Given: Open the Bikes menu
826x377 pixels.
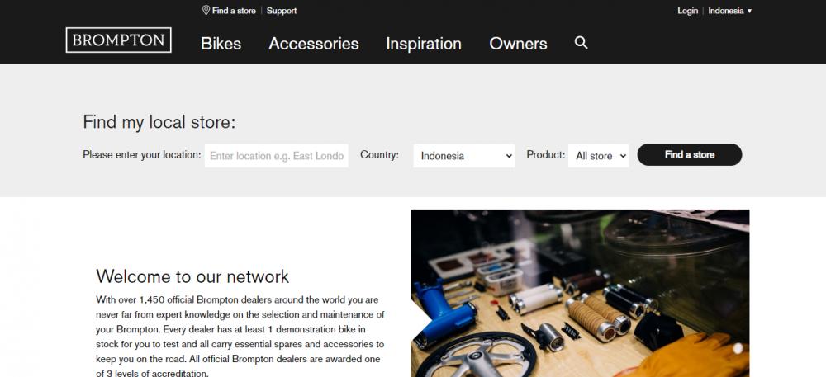Looking at the screenshot, I should coord(221,44).
